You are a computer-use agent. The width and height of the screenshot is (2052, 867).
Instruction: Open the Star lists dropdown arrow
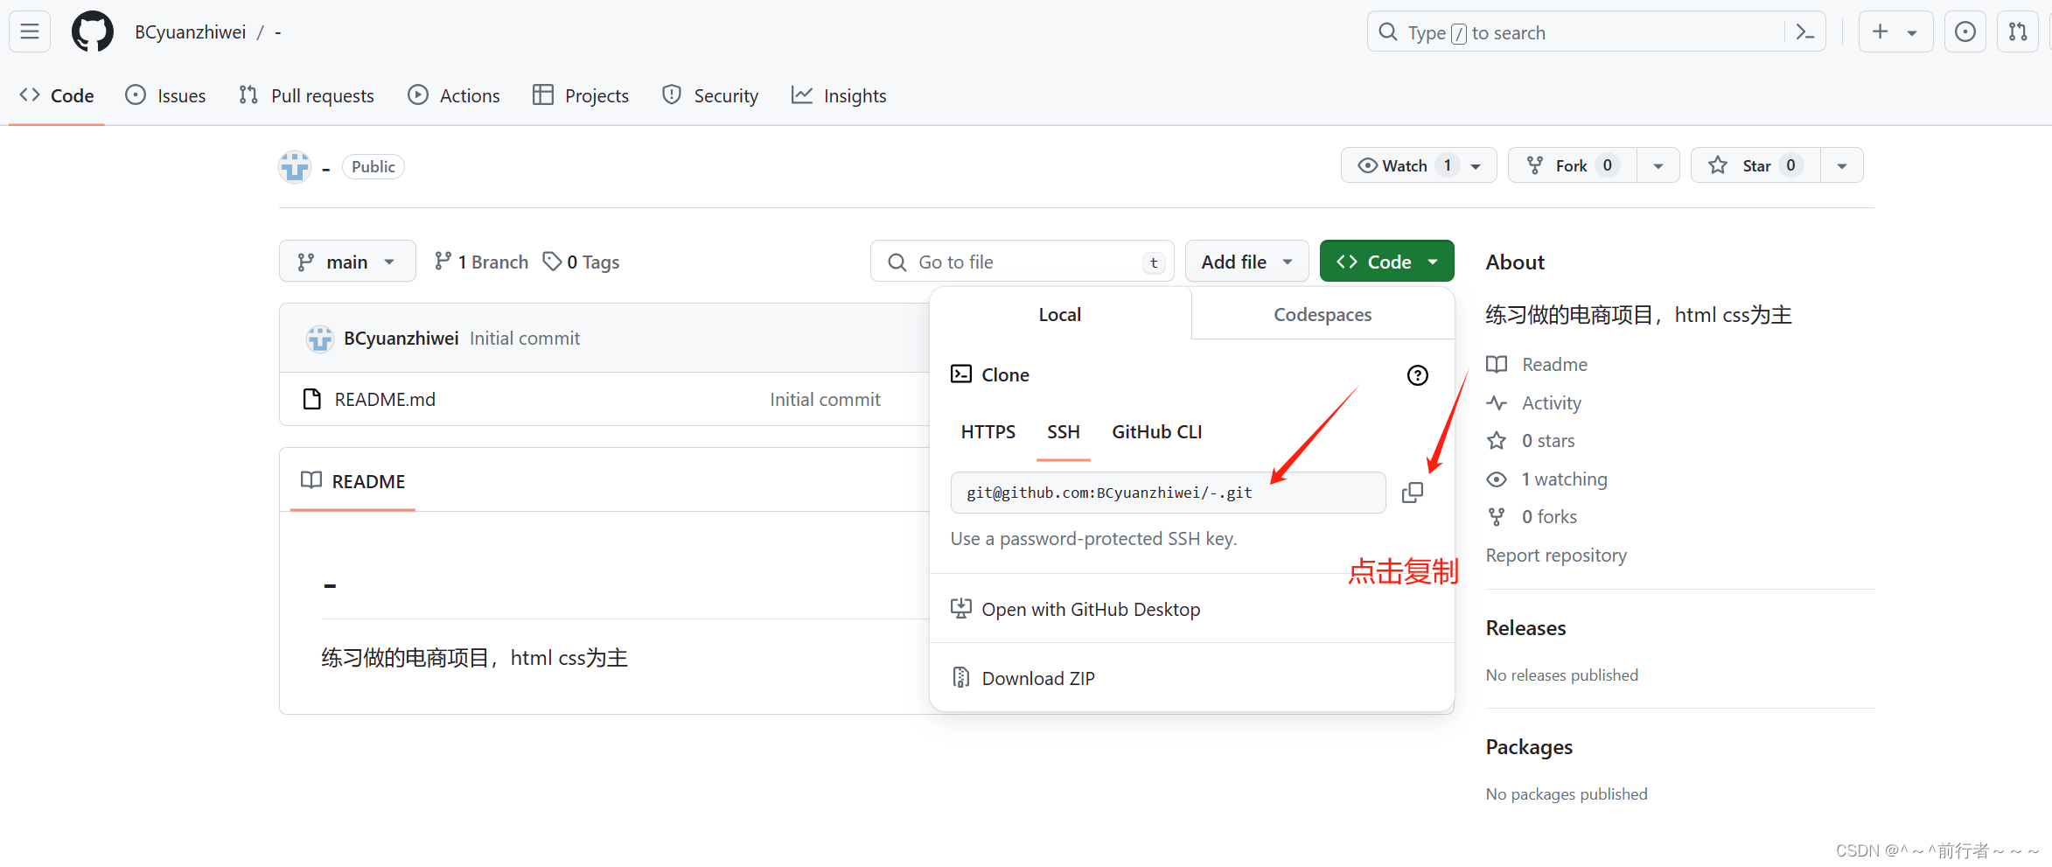pos(1842,166)
